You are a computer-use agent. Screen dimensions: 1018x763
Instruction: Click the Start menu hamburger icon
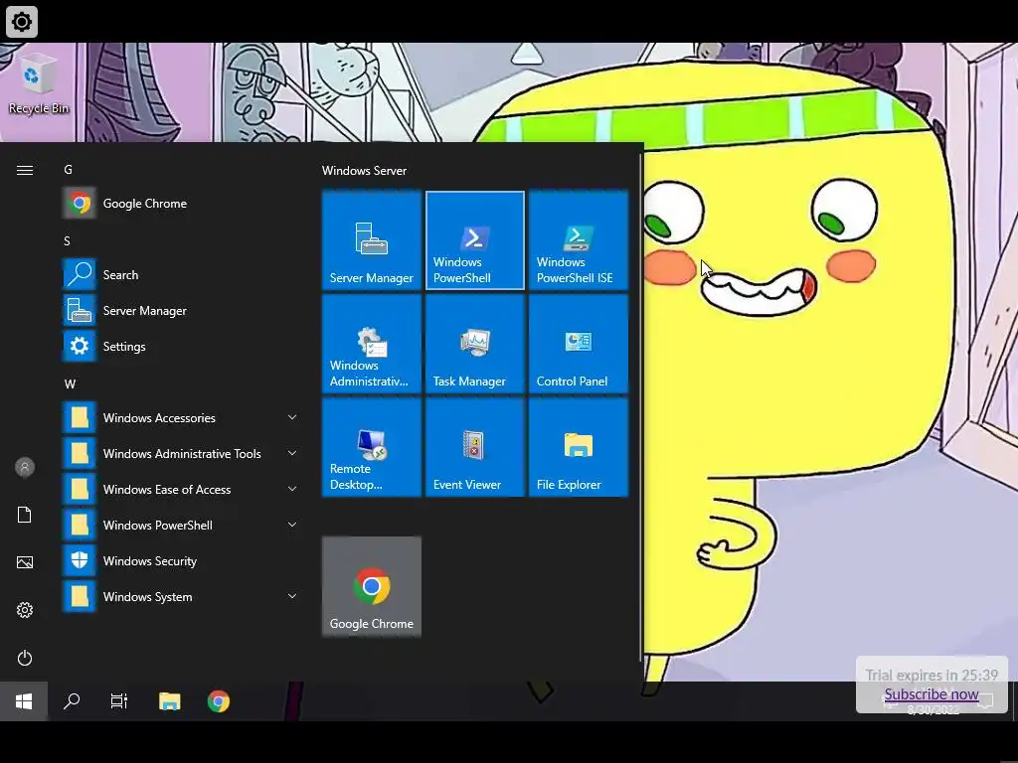25,170
